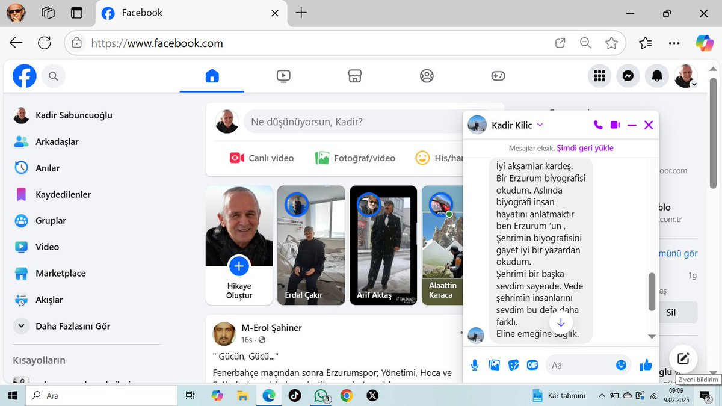
Task: Go back in the browser
Action: tap(16, 43)
